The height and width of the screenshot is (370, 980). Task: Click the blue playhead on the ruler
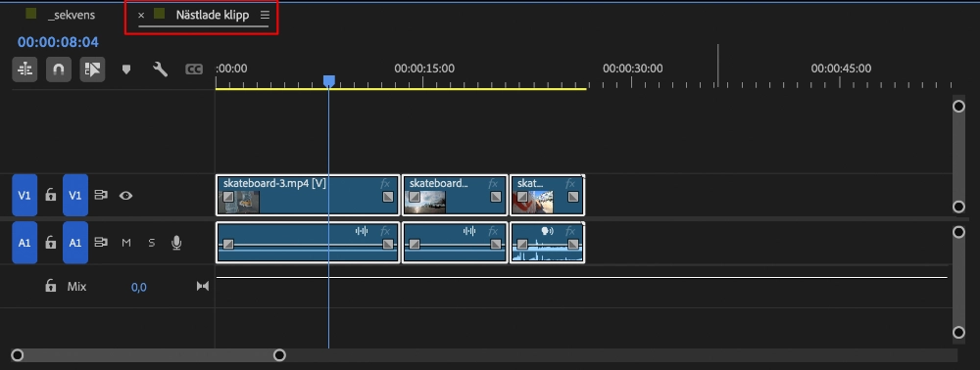pyautogui.click(x=328, y=81)
